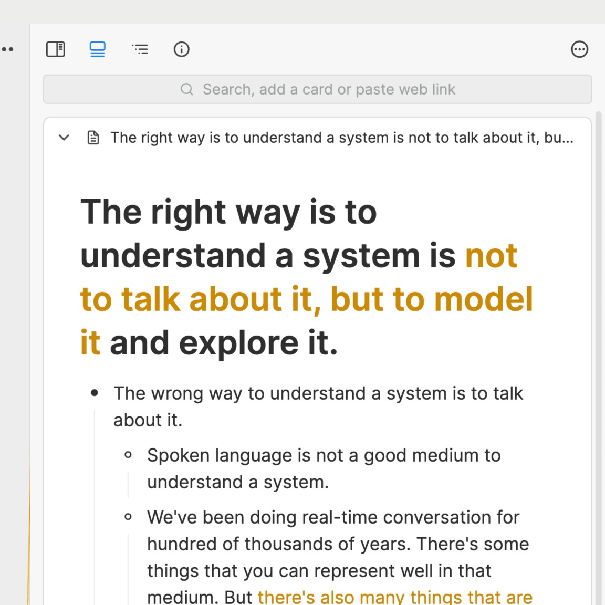Click the dots at the far left edge

7,49
